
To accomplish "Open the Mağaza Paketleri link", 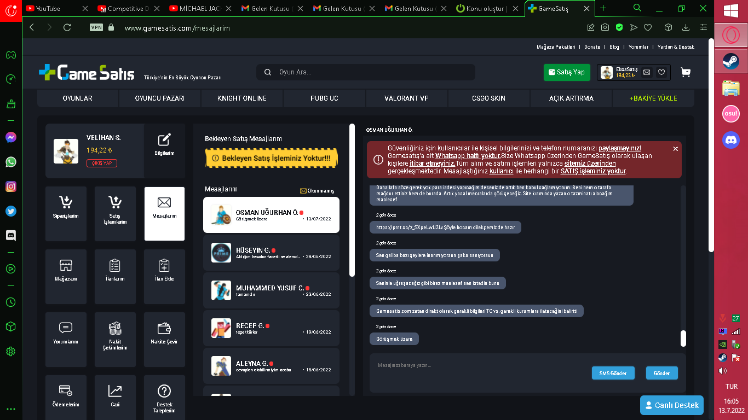I will coord(556,47).
